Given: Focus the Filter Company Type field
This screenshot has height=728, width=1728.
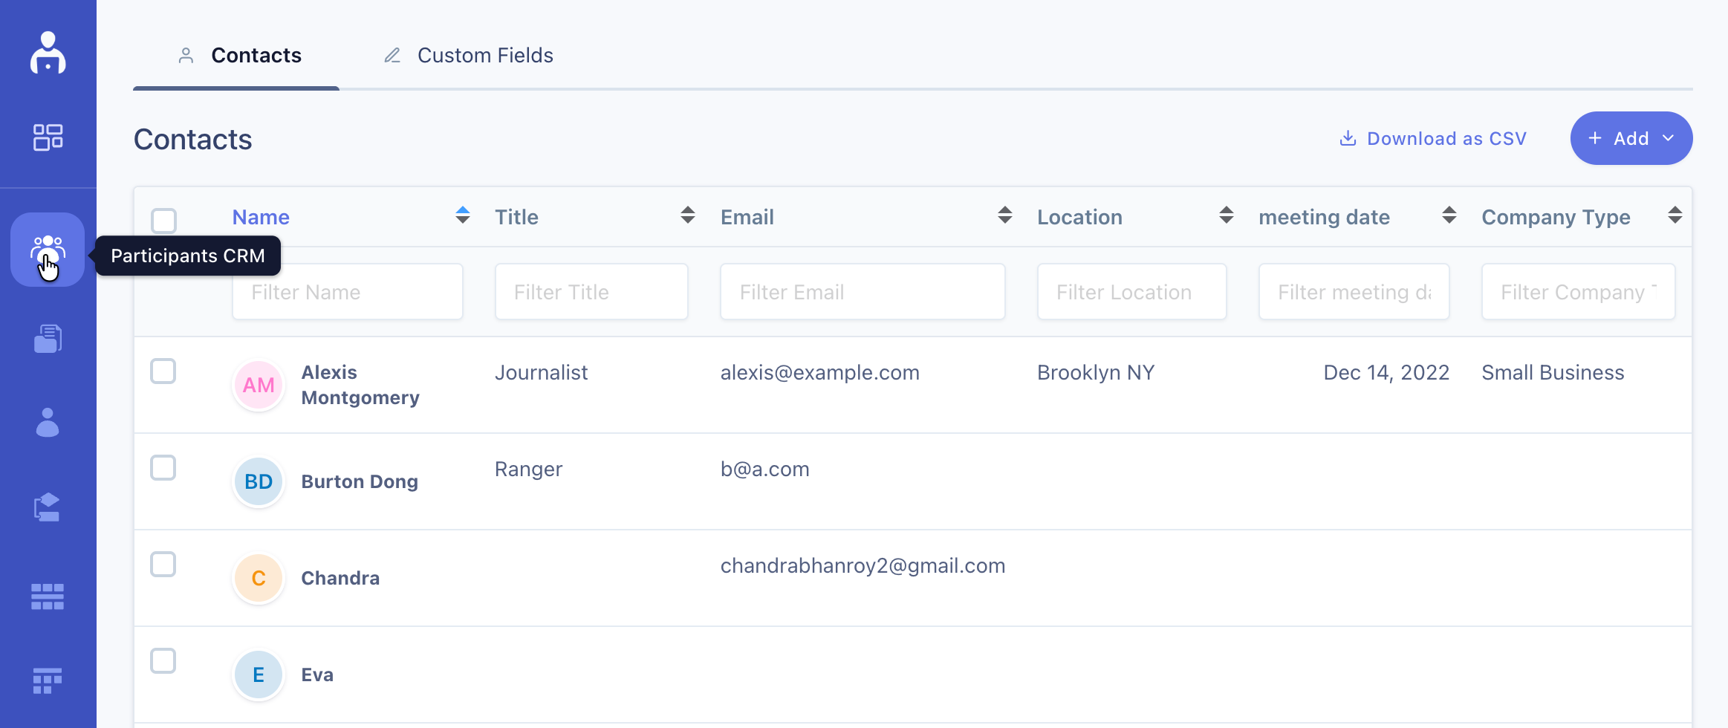Looking at the screenshot, I should (1578, 292).
